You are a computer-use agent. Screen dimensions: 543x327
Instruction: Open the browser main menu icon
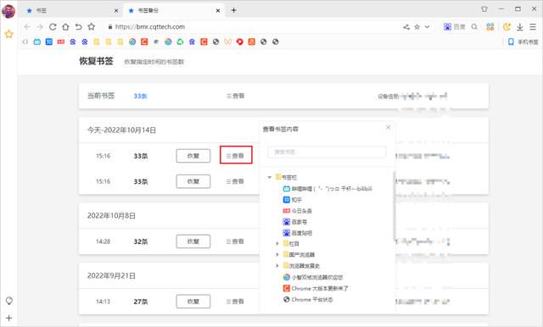(533, 26)
